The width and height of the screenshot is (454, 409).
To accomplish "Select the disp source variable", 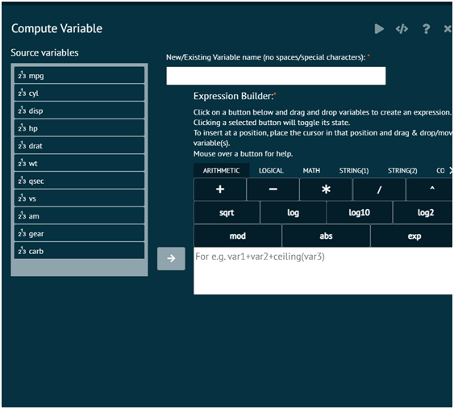I will pos(79,111).
